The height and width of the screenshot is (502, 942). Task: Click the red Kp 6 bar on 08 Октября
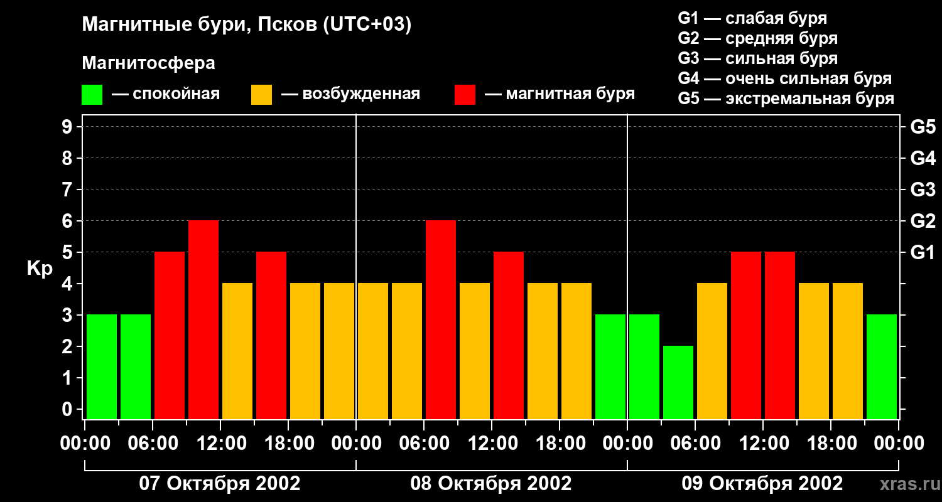tap(441, 319)
